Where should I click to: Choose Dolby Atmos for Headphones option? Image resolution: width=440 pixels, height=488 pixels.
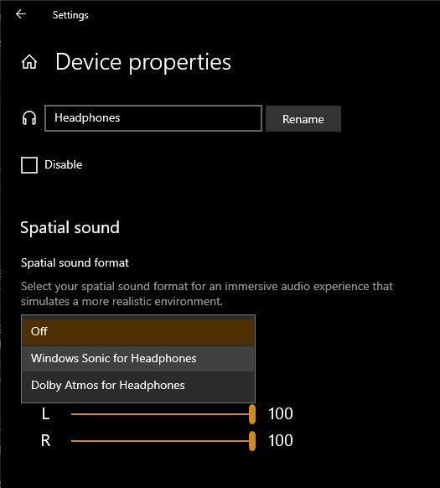click(138, 386)
